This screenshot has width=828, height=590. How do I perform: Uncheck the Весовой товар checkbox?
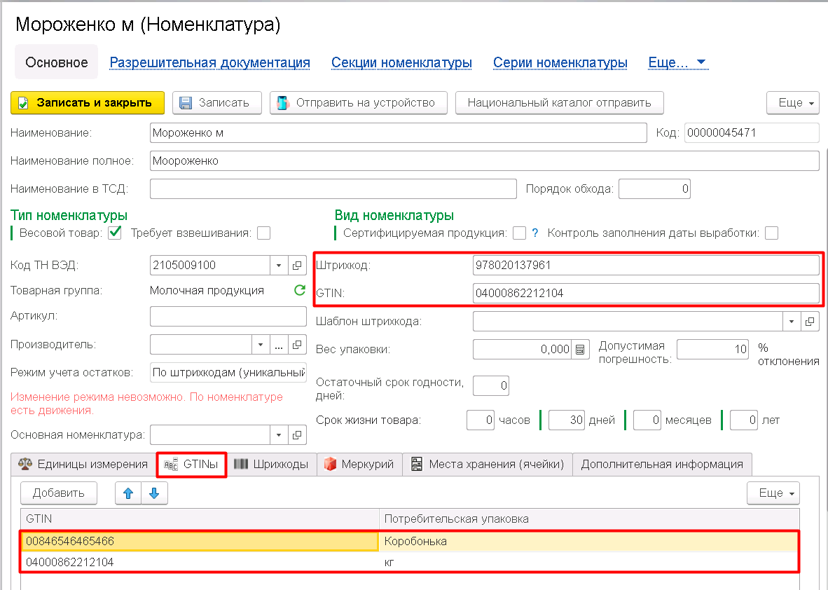(115, 233)
